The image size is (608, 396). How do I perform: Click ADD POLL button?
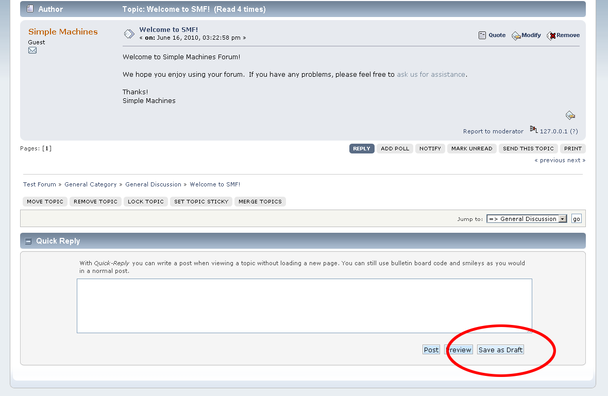click(x=395, y=149)
